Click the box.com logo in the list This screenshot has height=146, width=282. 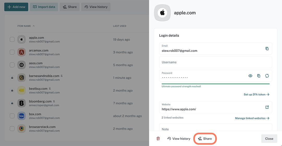point(21,116)
